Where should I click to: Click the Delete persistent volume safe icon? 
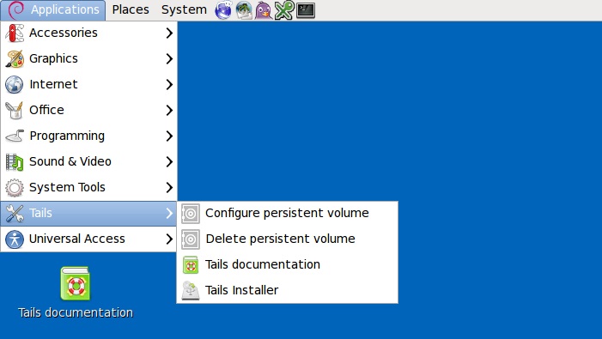191,239
